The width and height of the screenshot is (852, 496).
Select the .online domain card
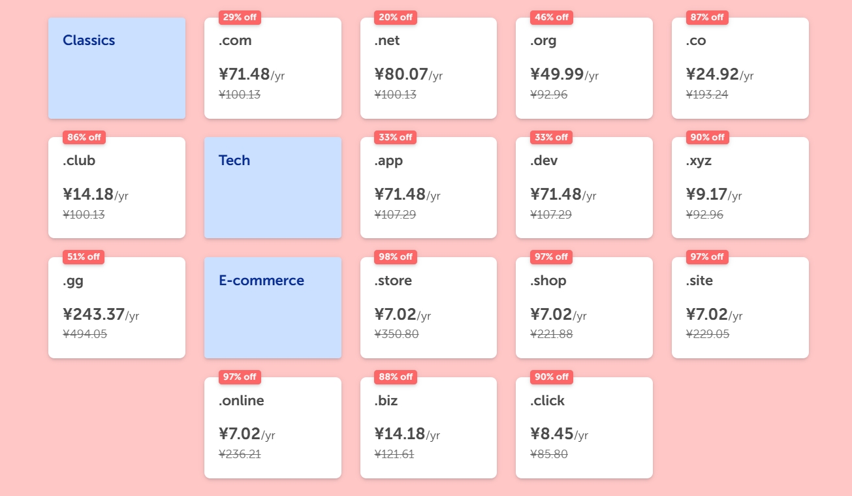coord(272,428)
